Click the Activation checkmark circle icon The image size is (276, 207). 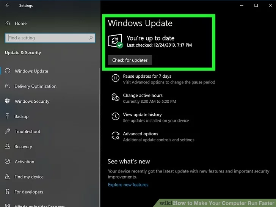(8, 162)
